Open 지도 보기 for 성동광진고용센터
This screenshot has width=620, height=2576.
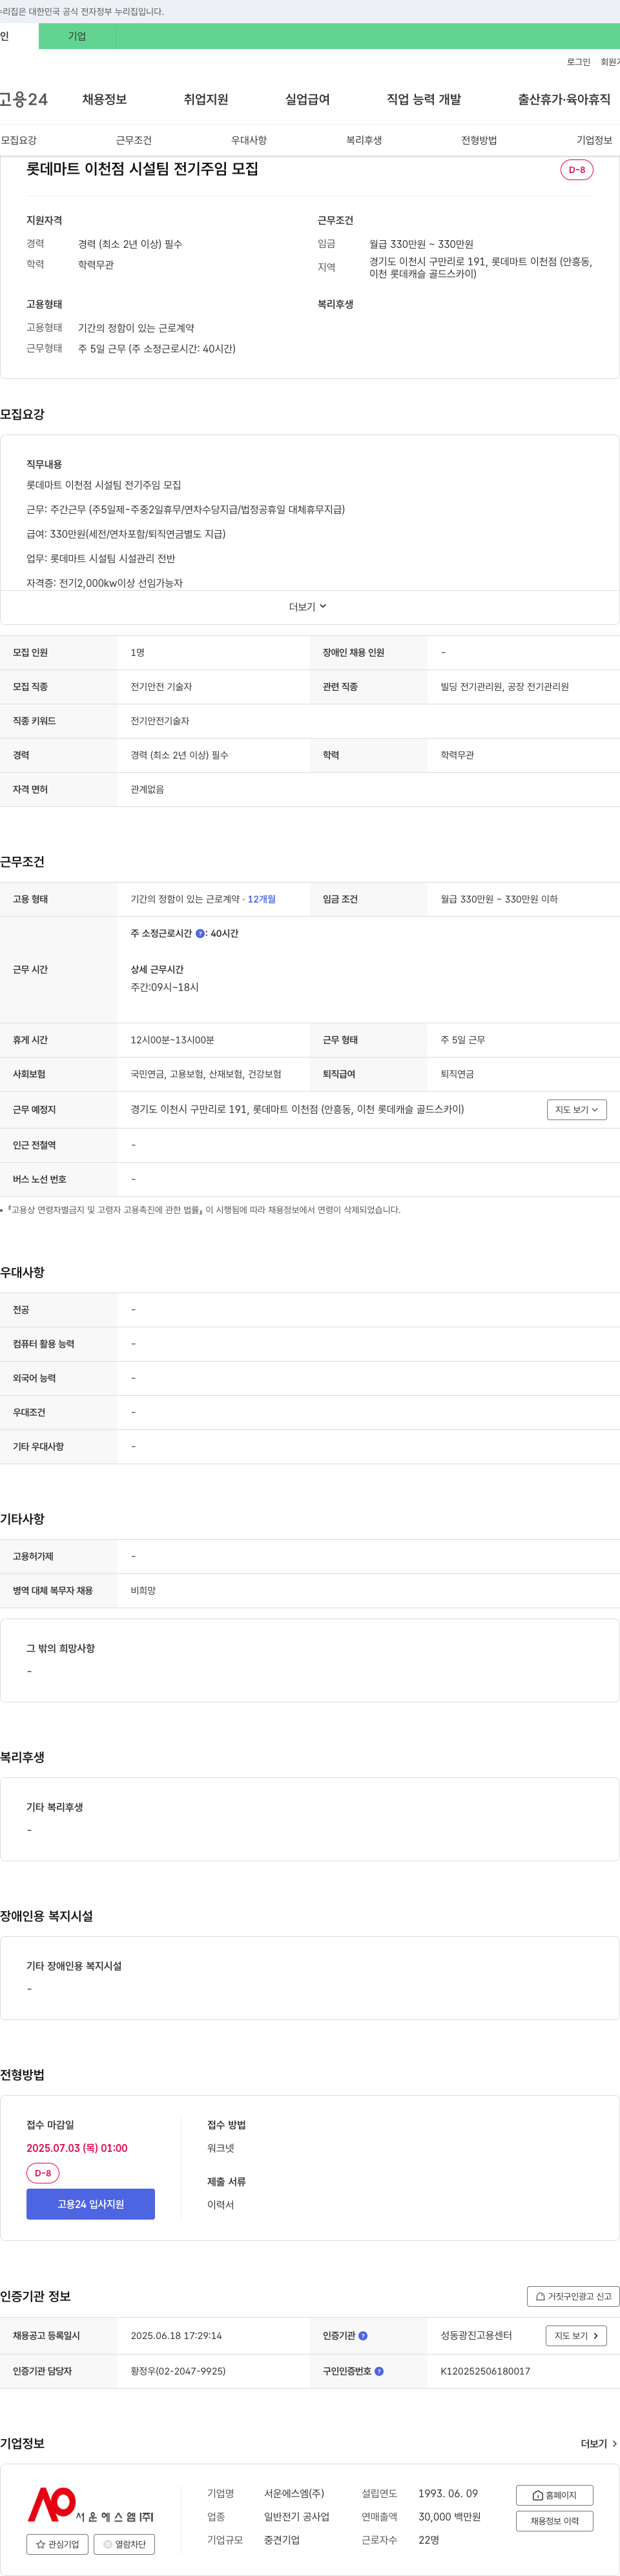576,2336
